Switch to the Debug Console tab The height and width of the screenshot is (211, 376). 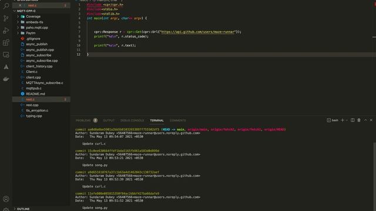pos(132,120)
